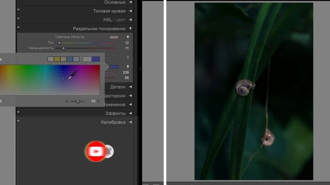Adjust the Тон slider for highlights

(85, 43)
